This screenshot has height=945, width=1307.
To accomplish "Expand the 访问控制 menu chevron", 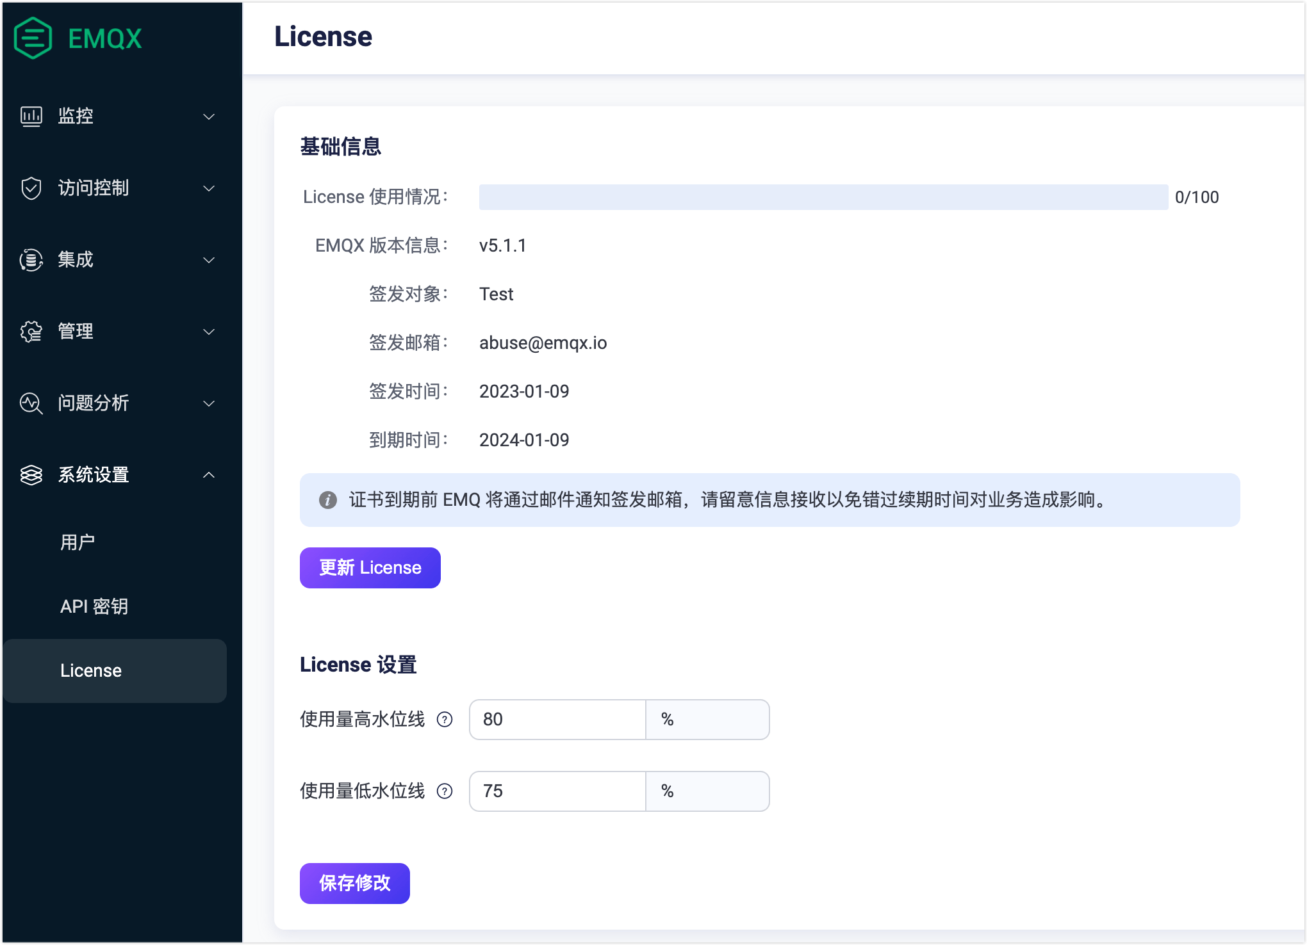I will point(209,188).
